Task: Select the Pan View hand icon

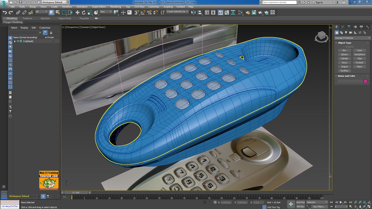Action: 360,206
